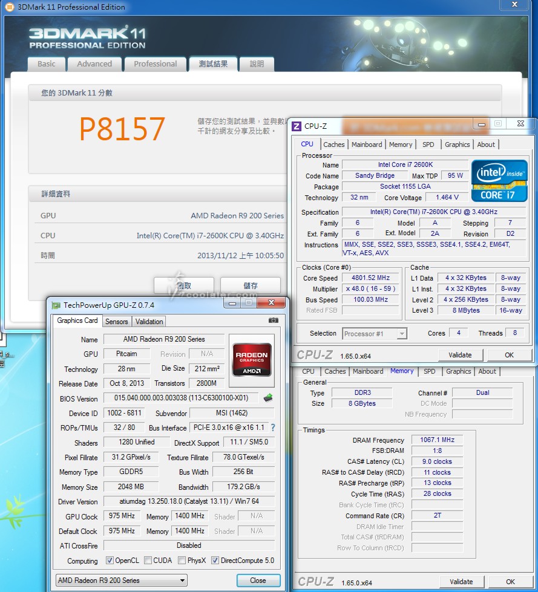This screenshot has height=592, width=538.
Task: Toggle the DirectCompute 5.0 checkbox
Action: [x=215, y=561]
